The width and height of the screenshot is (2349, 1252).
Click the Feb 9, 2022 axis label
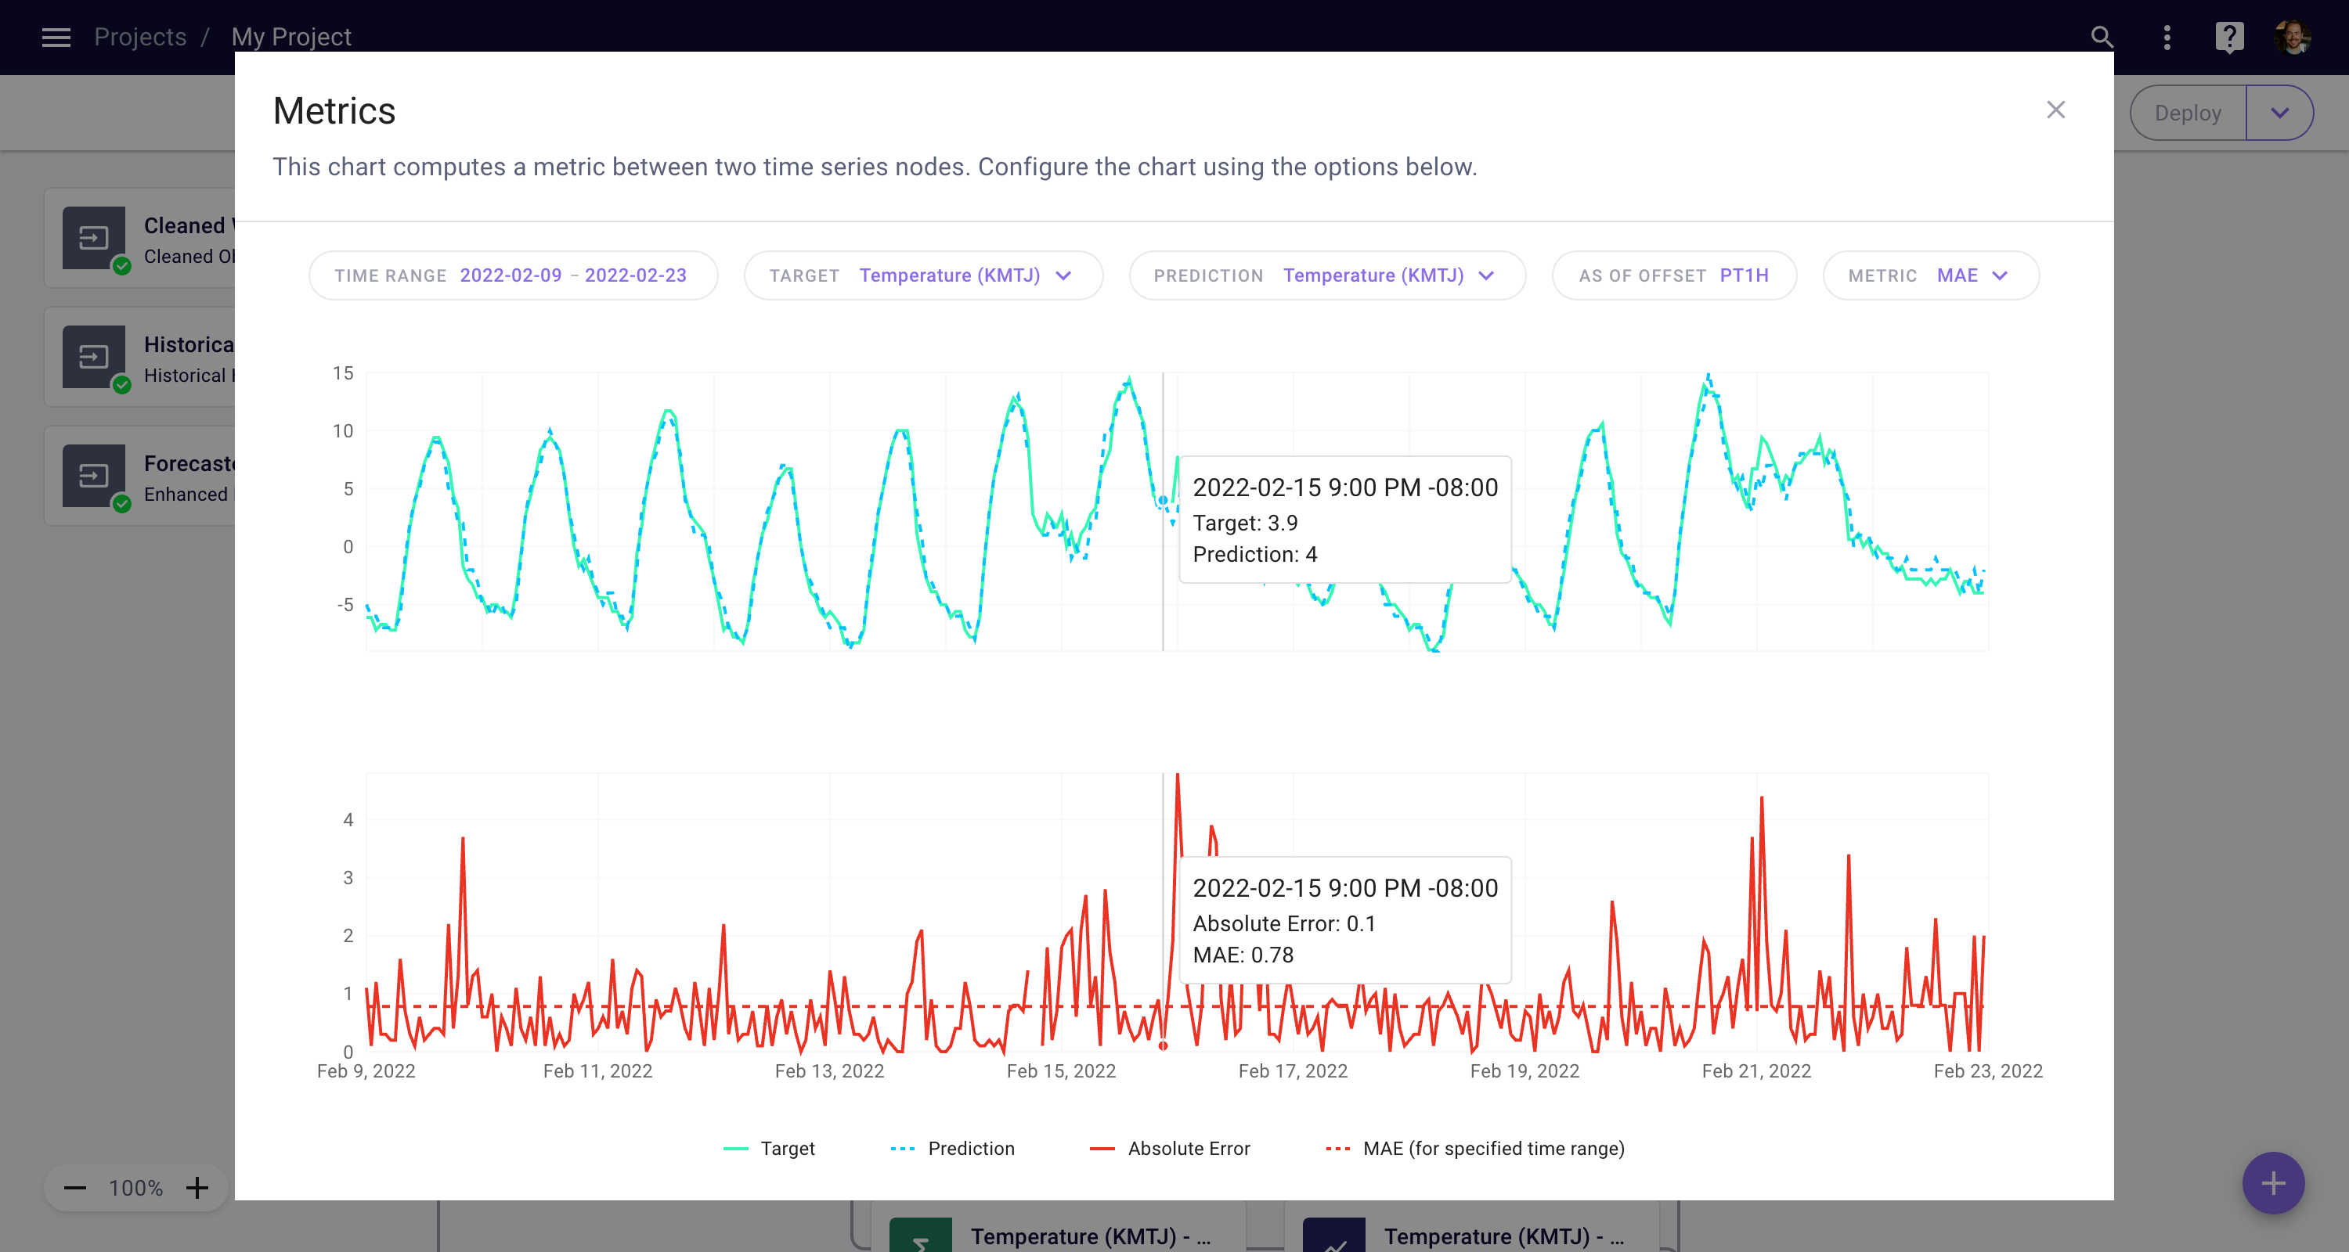tap(366, 1070)
